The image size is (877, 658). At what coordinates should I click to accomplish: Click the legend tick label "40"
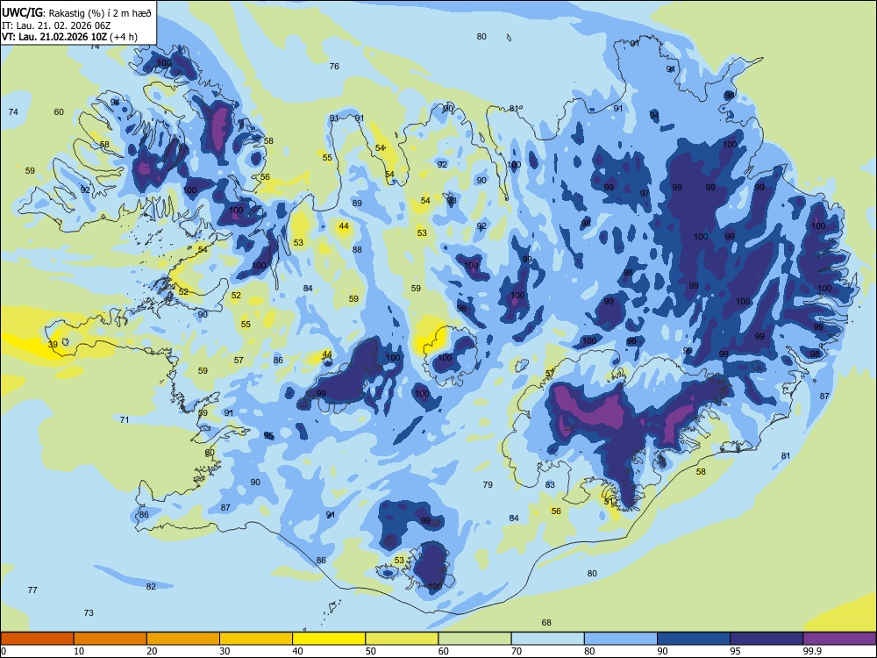coord(297,651)
